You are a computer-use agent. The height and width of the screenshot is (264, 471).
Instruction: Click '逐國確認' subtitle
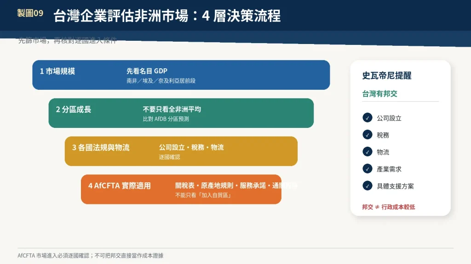tap(169, 157)
